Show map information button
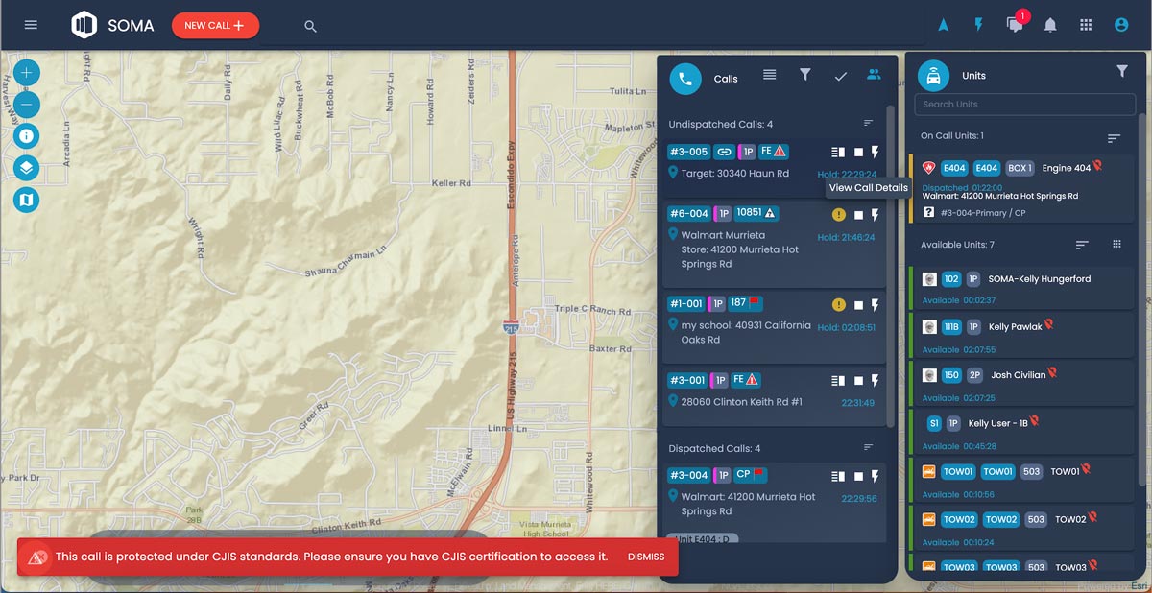 27,135
